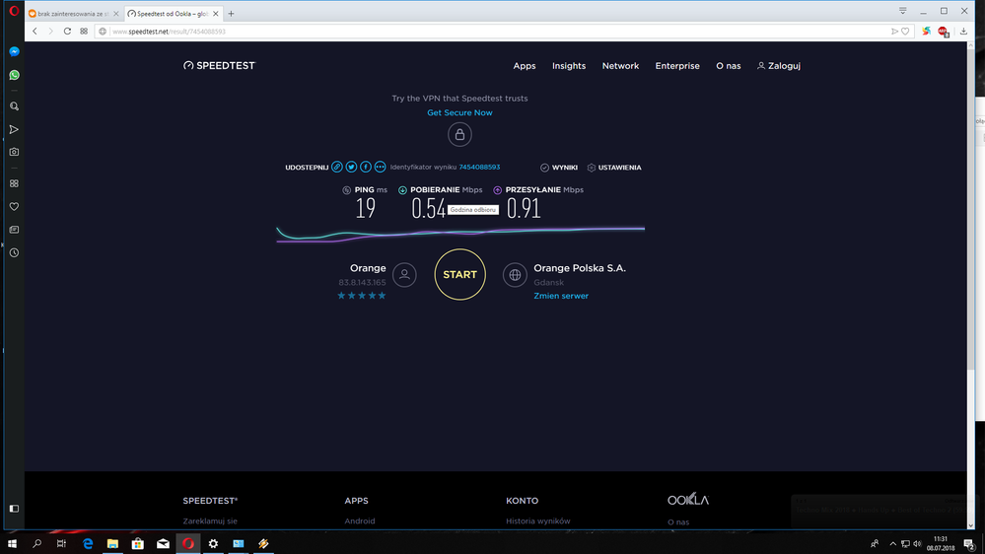The width and height of the screenshot is (985, 554).
Task: Click the Get Secure Now link
Action: coord(459,113)
